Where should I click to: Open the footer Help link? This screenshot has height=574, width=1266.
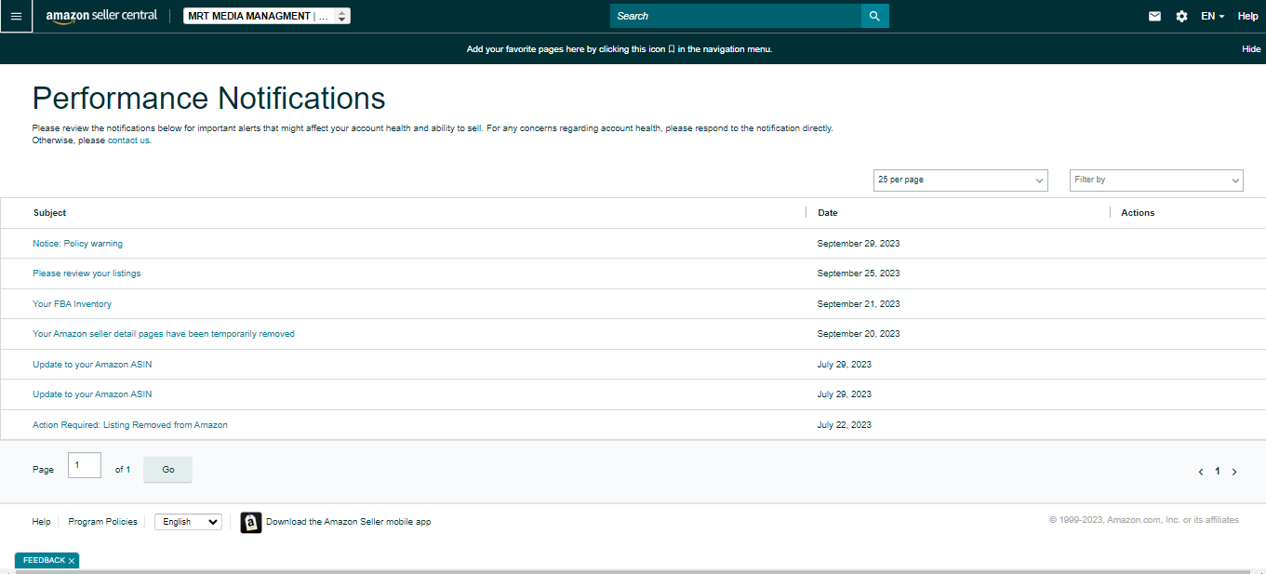pos(41,522)
